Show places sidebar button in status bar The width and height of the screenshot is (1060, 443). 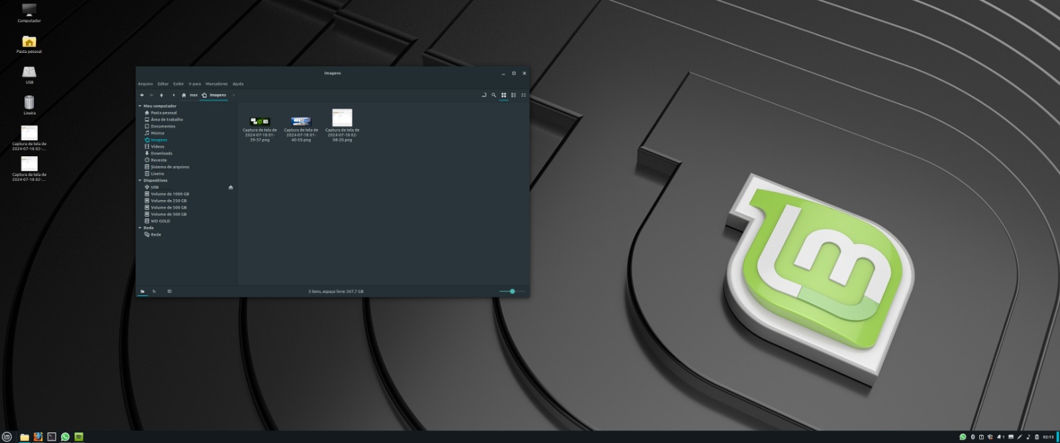tap(142, 291)
